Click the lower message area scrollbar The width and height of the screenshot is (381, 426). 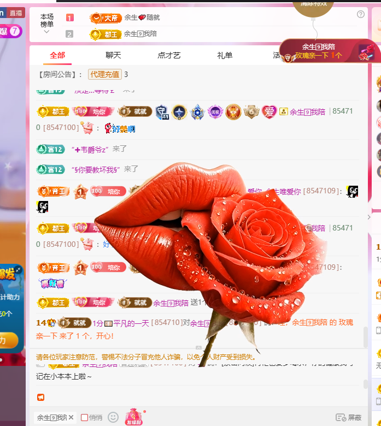(366, 384)
